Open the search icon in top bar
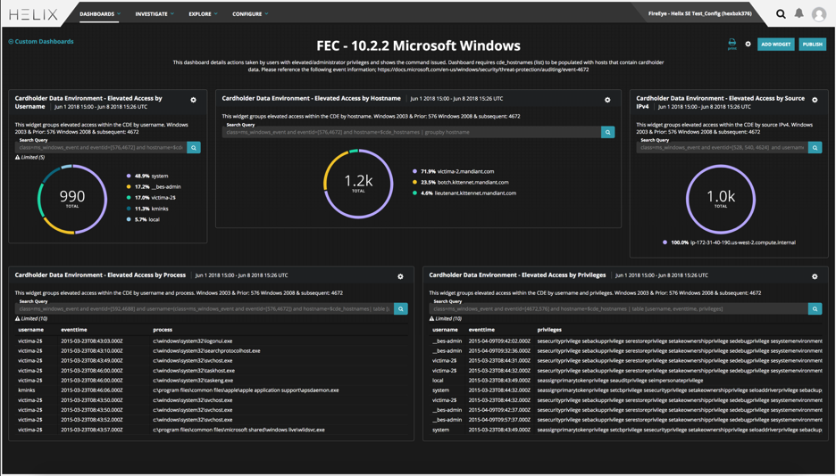Screen dimensions: 836x476 coord(781,14)
